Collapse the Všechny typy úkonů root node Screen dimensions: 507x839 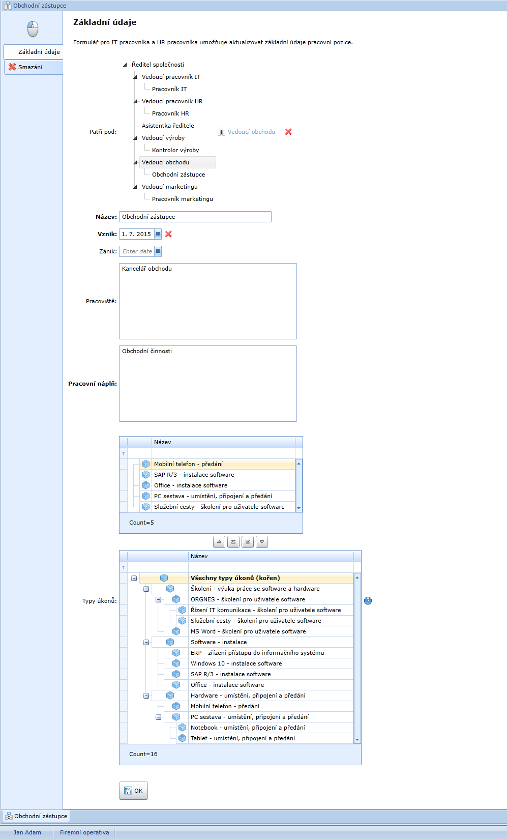(x=134, y=578)
